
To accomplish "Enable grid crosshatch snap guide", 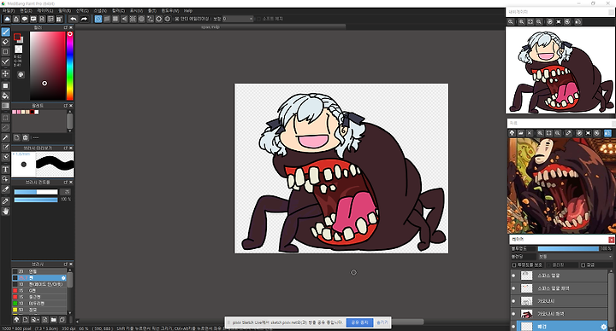I will coord(115,19).
